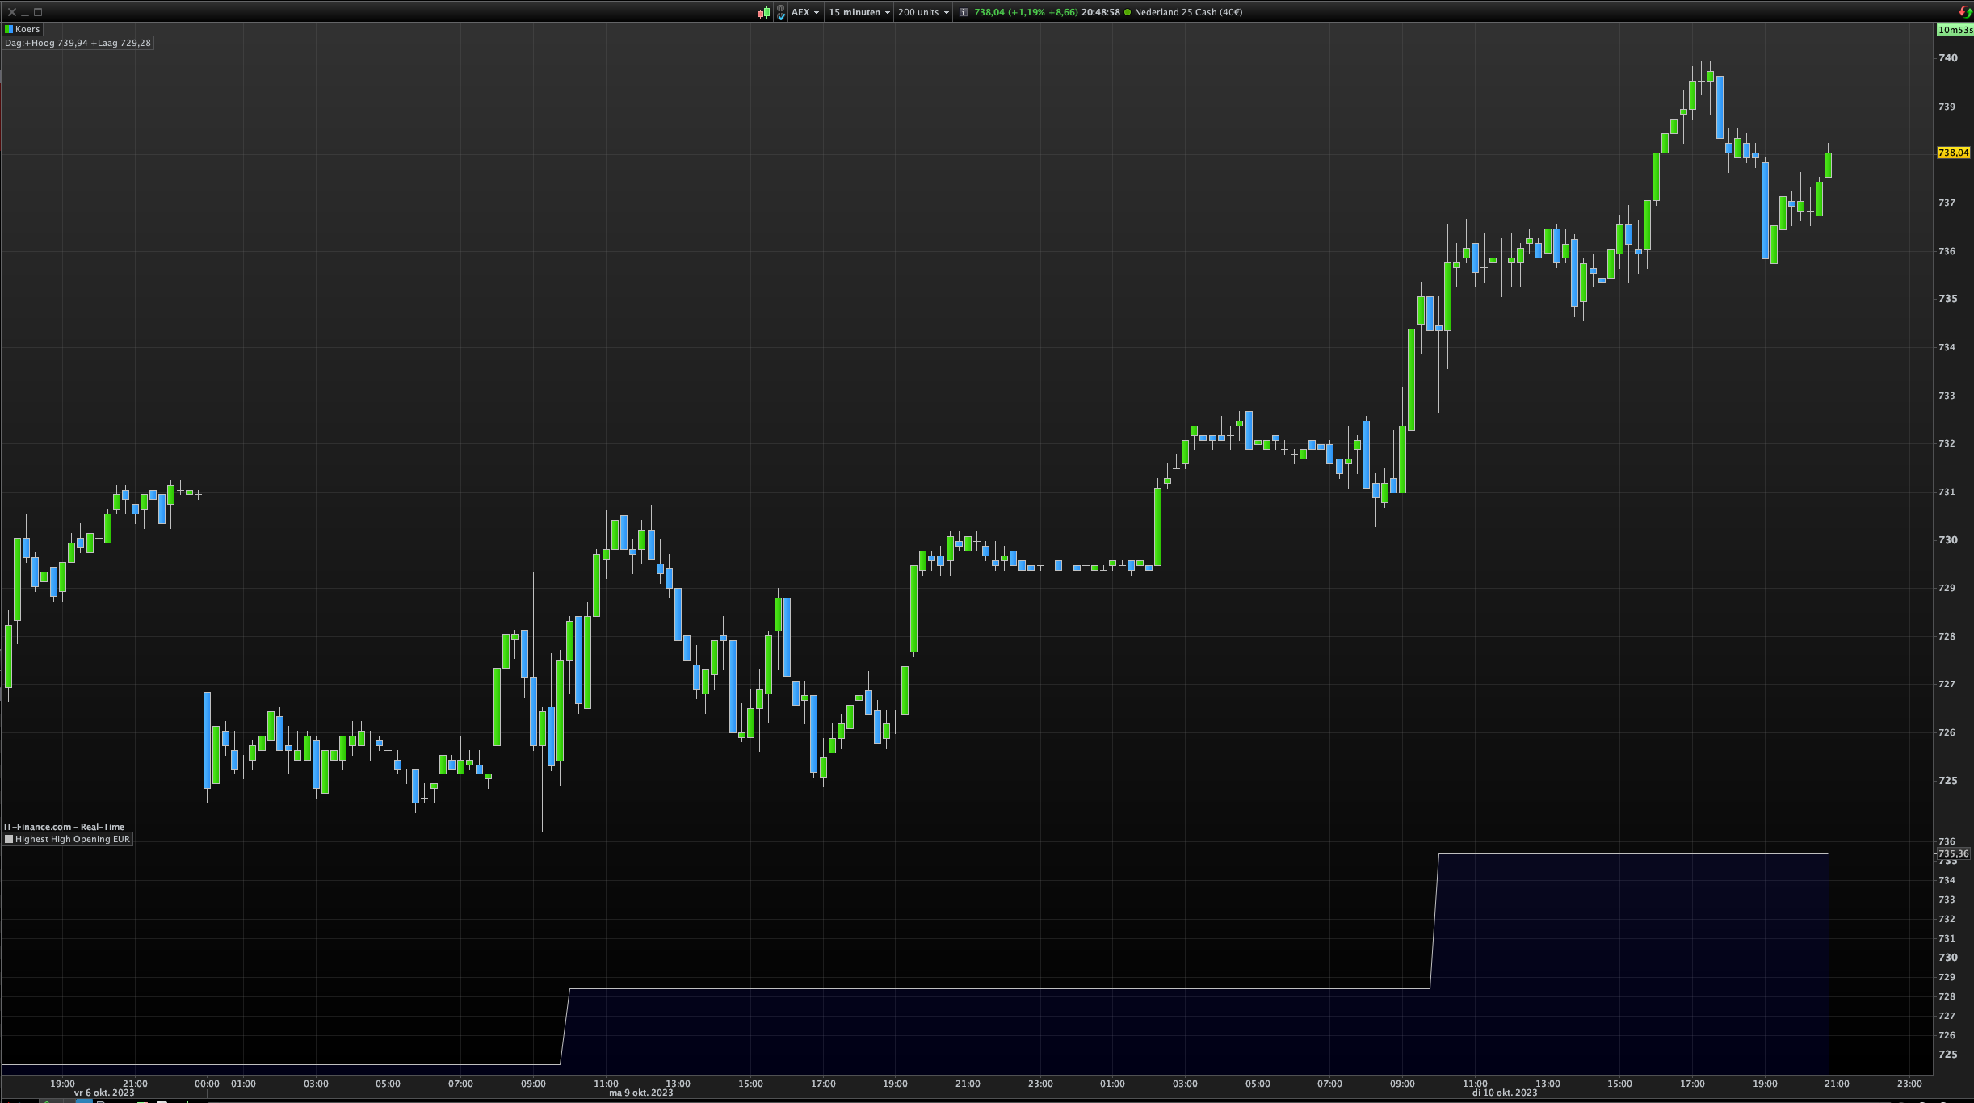
Task: Expand the 15 minuten timeframe dropdown
Action: [x=859, y=12]
